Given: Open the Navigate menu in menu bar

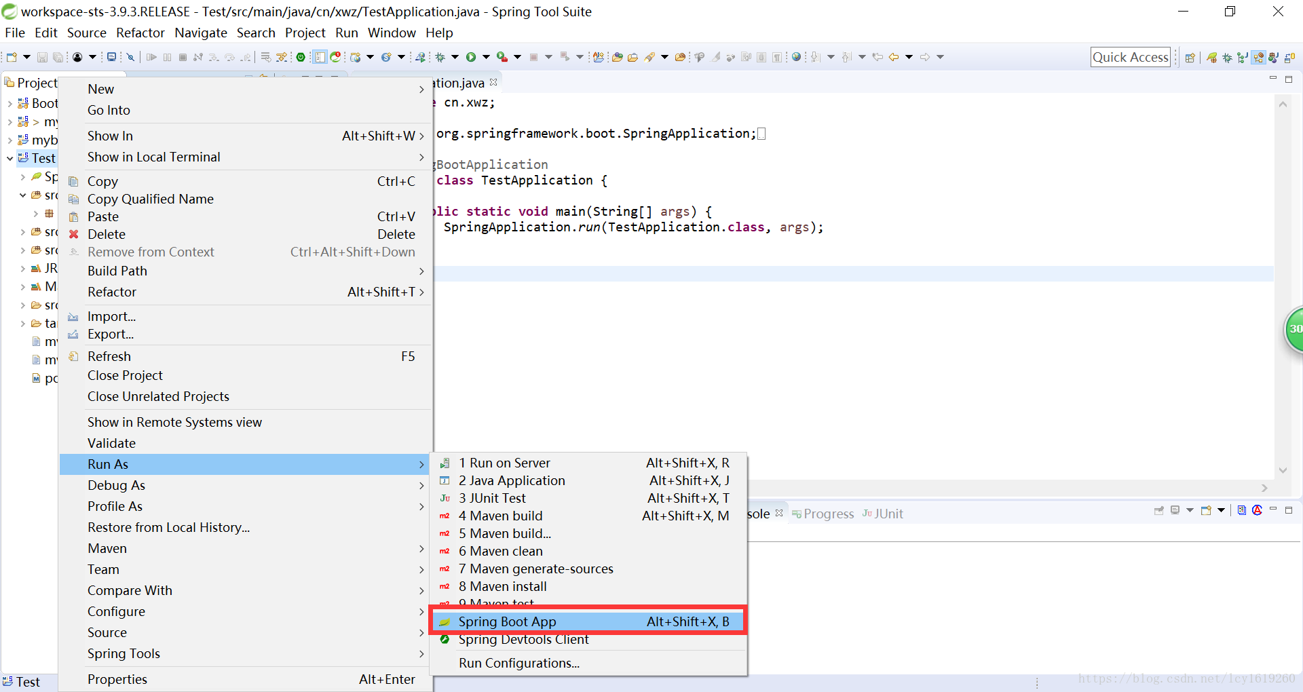Looking at the screenshot, I should tap(201, 33).
